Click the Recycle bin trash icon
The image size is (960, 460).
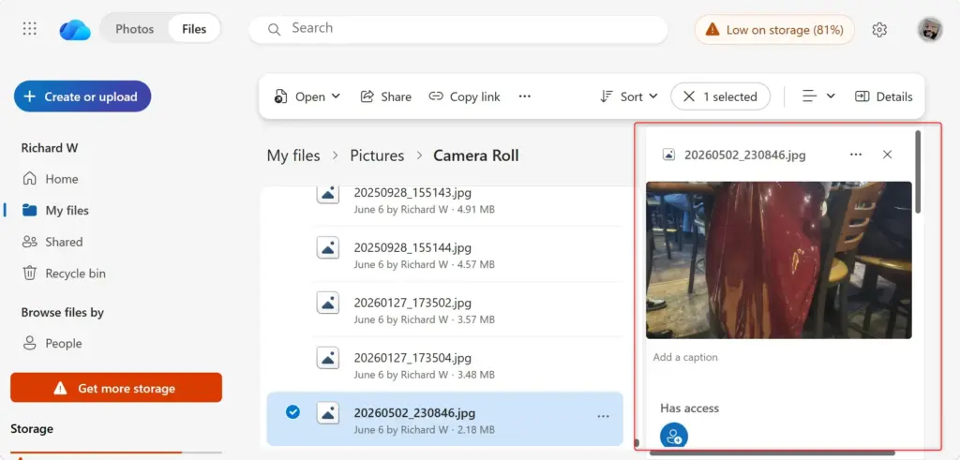pyautogui.click(x=29, y=273)
